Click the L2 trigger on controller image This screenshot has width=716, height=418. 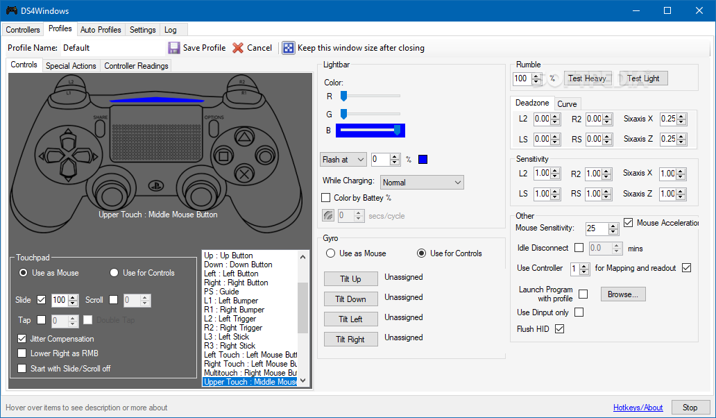[x=71, y=82]
